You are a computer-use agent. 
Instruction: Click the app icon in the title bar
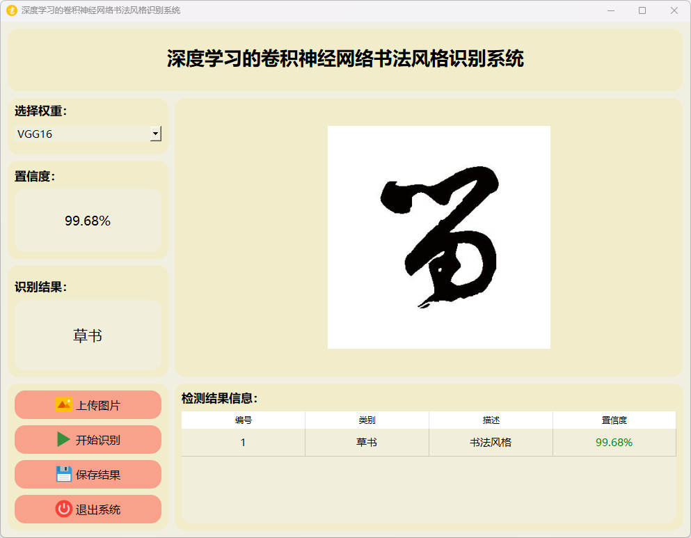click(x=11, y=10)
